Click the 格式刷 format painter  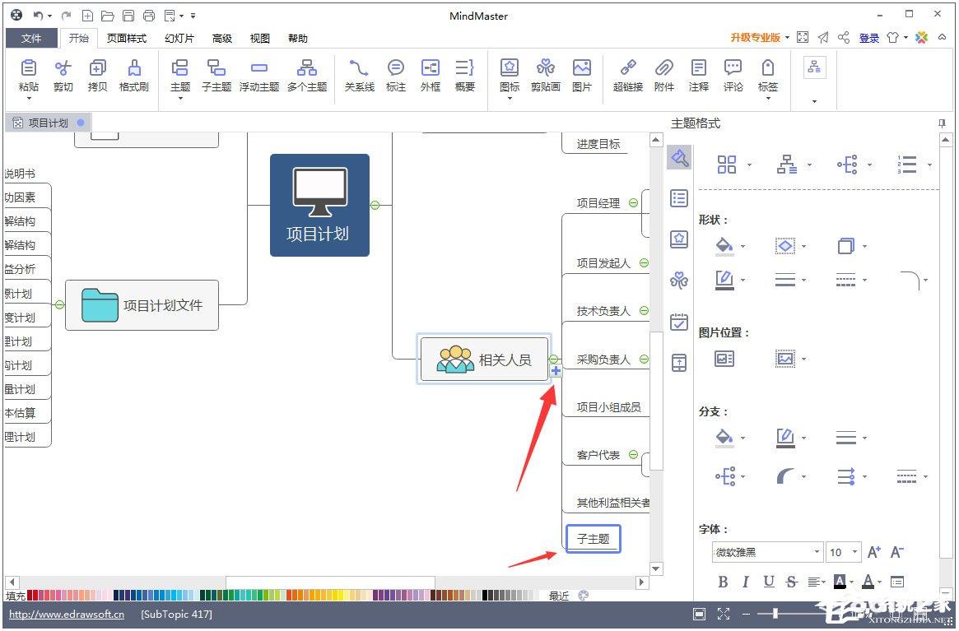pyautogui.click(x=133, y=75)
